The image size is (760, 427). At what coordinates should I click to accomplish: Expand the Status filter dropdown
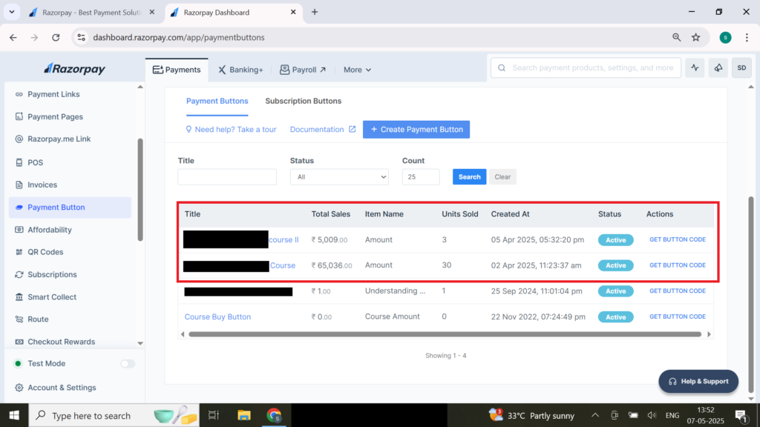click(338, 177)
